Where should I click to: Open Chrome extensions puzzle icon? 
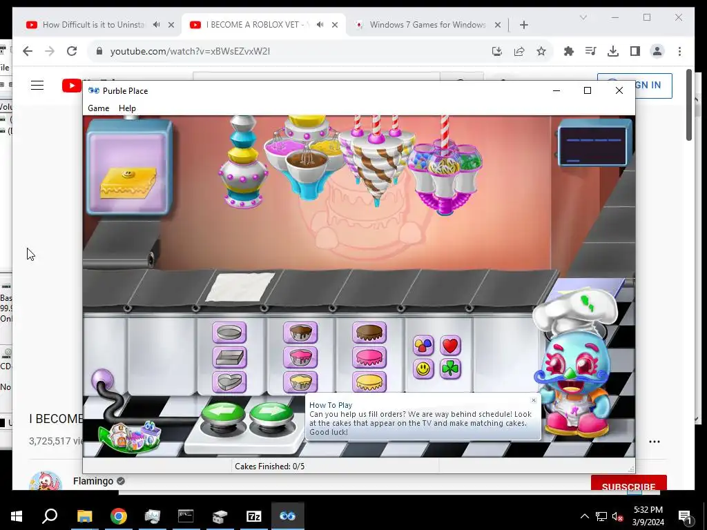(x=569, y=51)
